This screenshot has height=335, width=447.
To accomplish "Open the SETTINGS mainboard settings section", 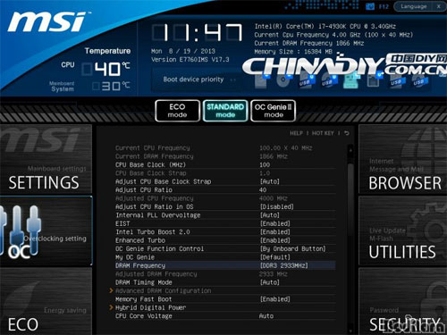I will [x=46, y=159].
